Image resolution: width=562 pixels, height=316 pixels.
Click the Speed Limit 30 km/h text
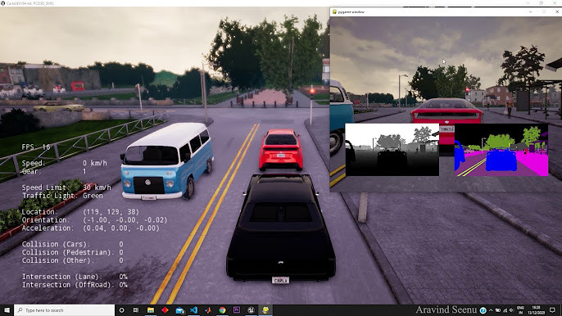[66, 187]
